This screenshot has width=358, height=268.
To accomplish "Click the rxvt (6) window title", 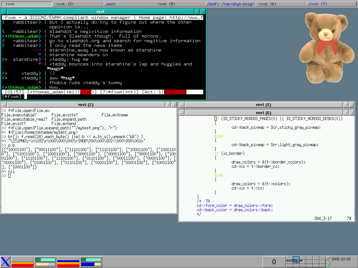I will click(264, 113).
